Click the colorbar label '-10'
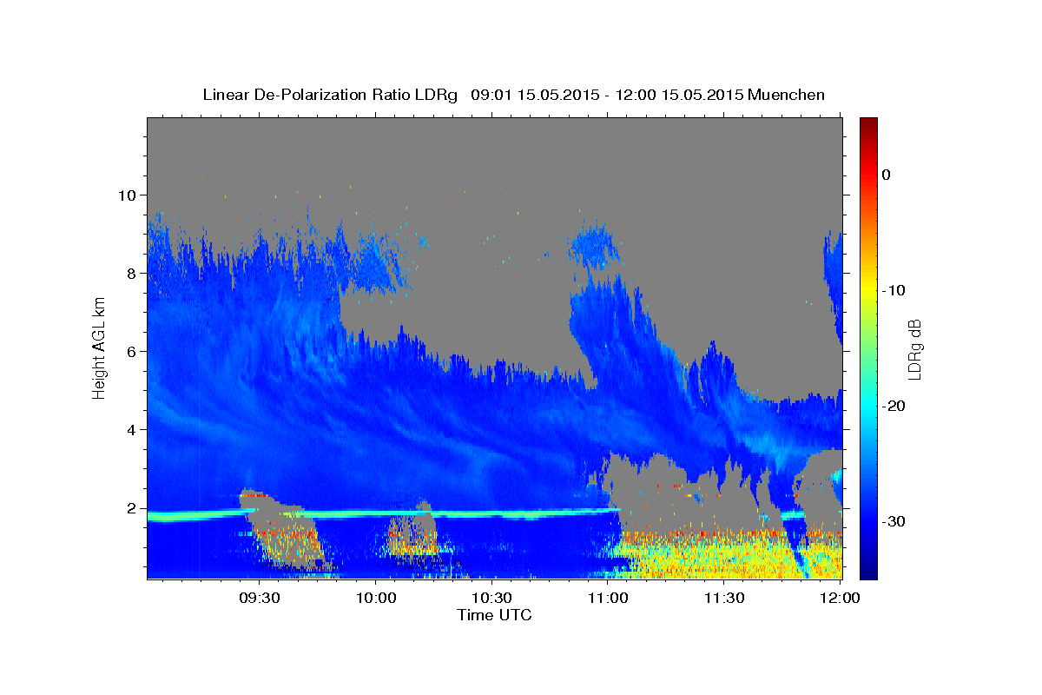 click(x=894, y=290)
